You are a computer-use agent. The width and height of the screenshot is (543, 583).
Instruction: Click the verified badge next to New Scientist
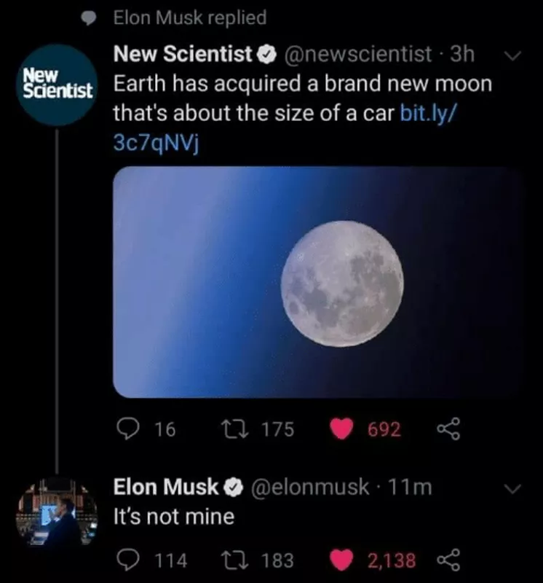tap(266, 54)
